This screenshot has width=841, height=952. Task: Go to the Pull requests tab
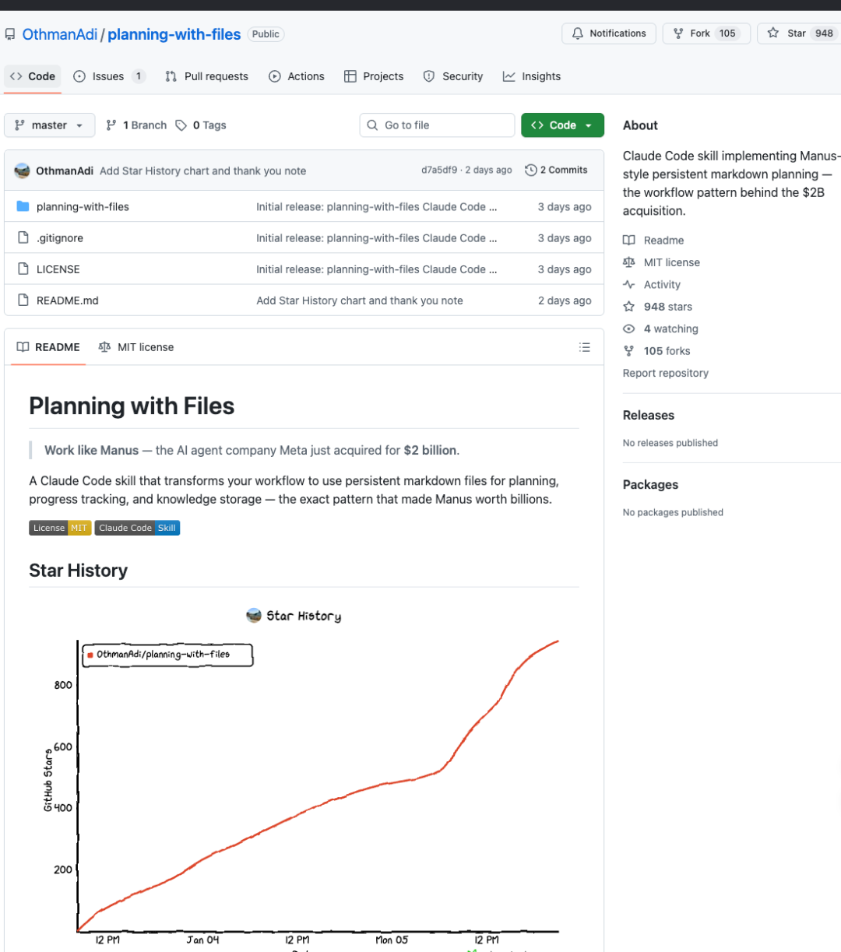tap(207, 76)
